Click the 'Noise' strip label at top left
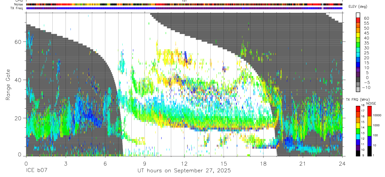385x177 pixels. click(19, 4)
